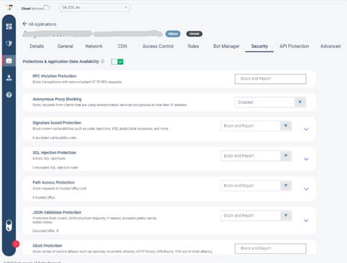Viewport: 347px width, 263px height.
Task: Open the account selector dropdown at top
Action: (95, 8)
